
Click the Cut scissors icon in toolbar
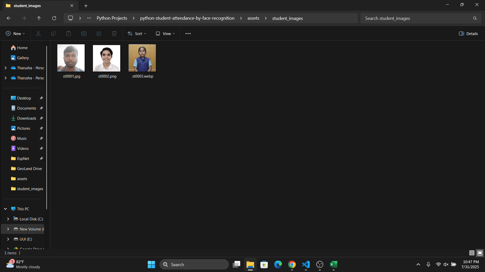tap(38, 33)
